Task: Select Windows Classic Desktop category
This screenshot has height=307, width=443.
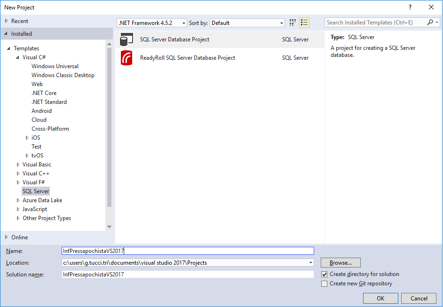Action: click(x=63, y=75)
